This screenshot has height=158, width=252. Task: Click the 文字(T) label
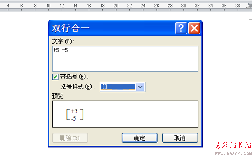[63, 42]
